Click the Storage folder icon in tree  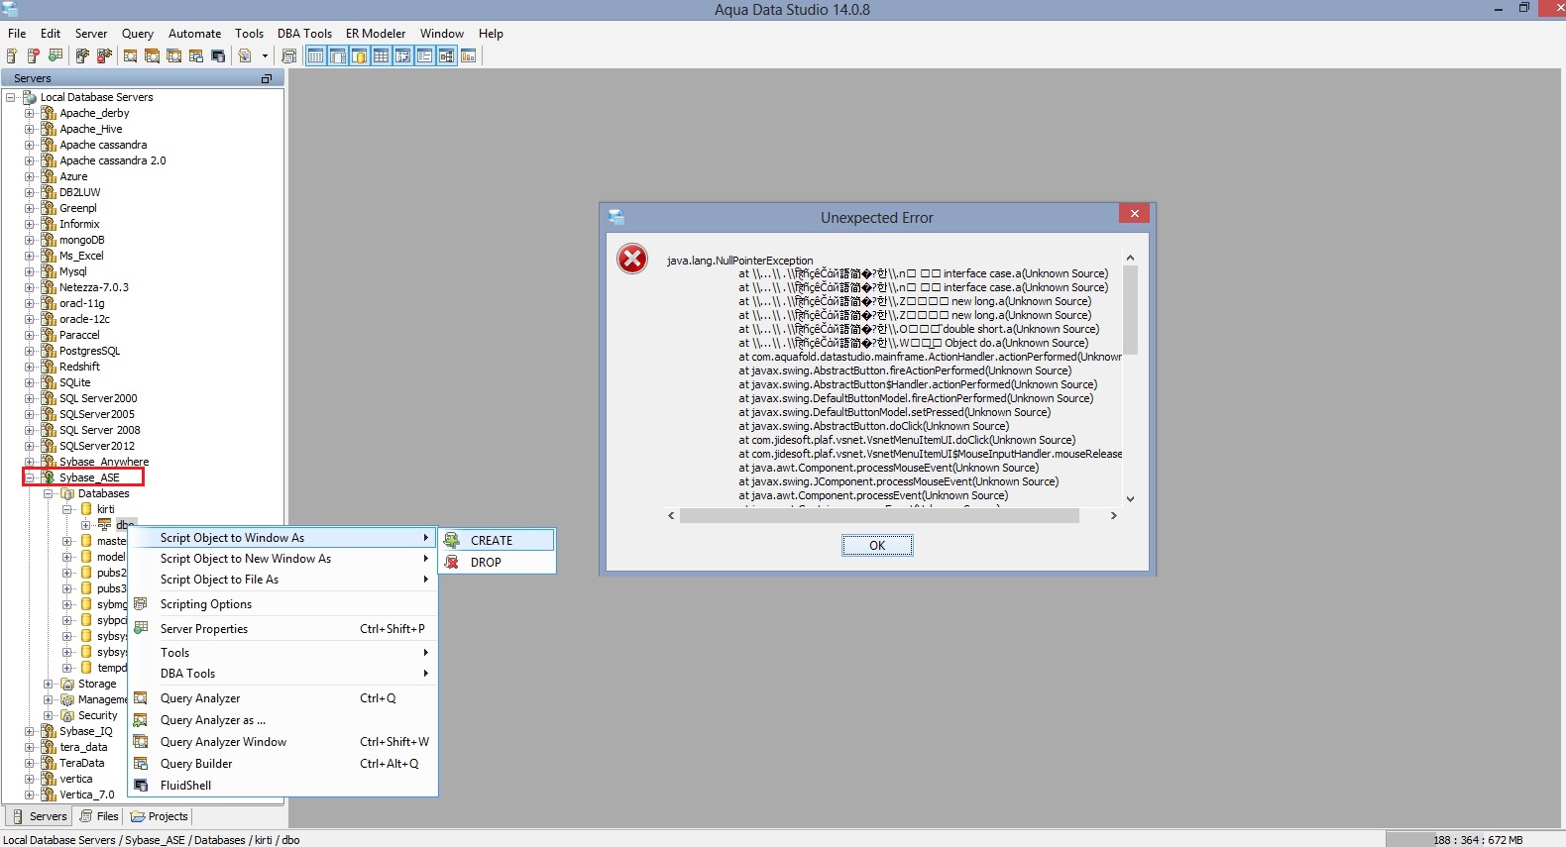(67, 684)
